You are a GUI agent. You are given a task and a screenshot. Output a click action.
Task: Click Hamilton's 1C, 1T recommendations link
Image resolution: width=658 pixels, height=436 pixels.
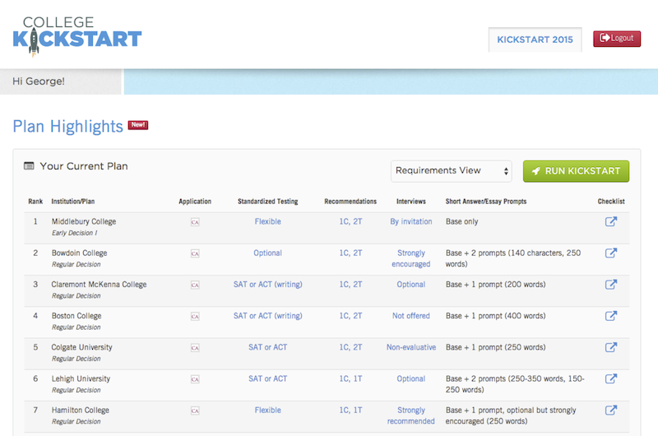[351, 410]
